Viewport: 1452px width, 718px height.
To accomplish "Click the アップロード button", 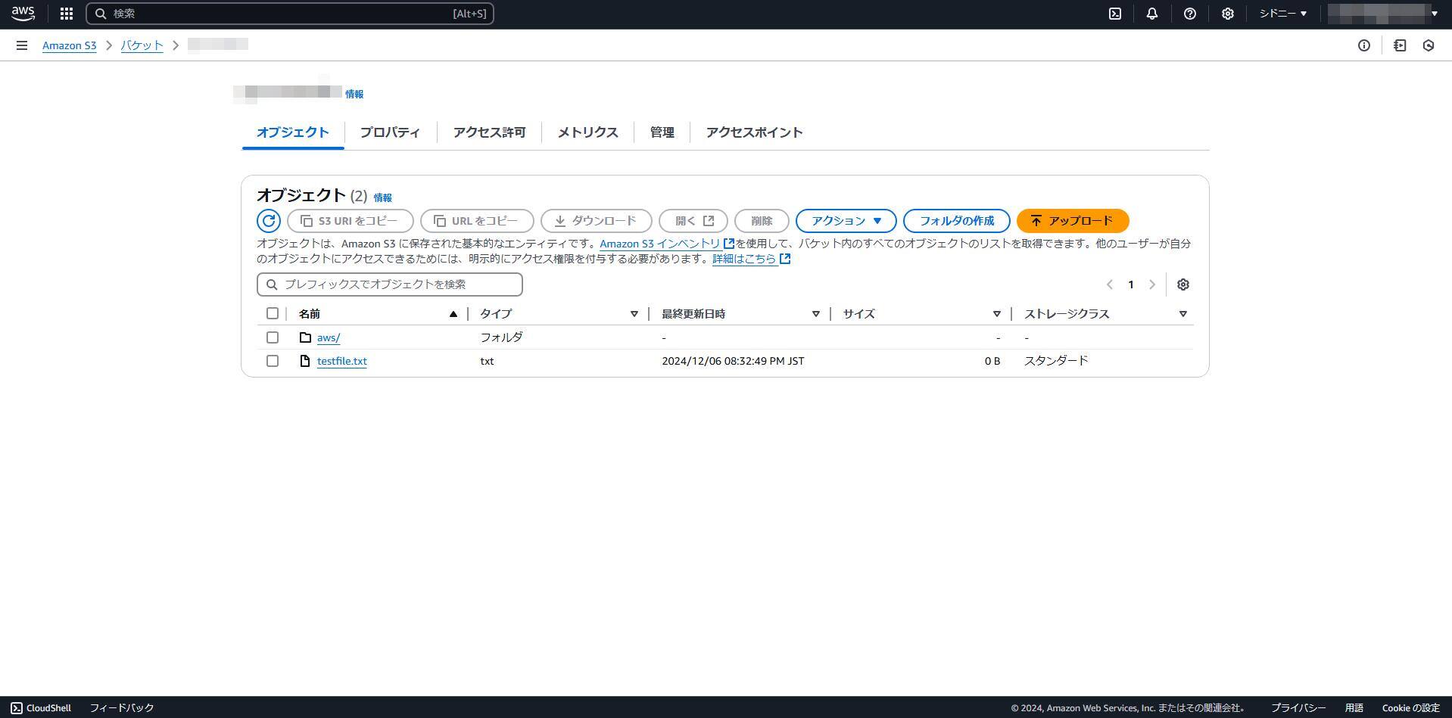I will coord(1073,221).
